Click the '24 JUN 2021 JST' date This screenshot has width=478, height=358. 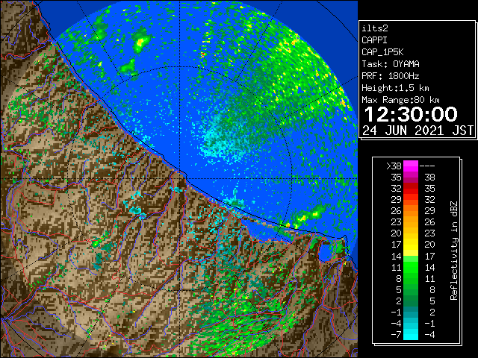point(418,131)
